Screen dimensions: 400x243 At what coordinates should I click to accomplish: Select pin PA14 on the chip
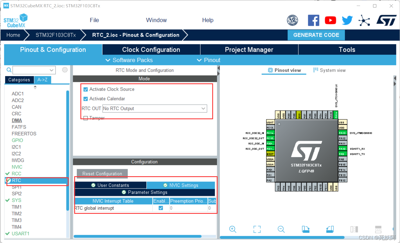336,115
